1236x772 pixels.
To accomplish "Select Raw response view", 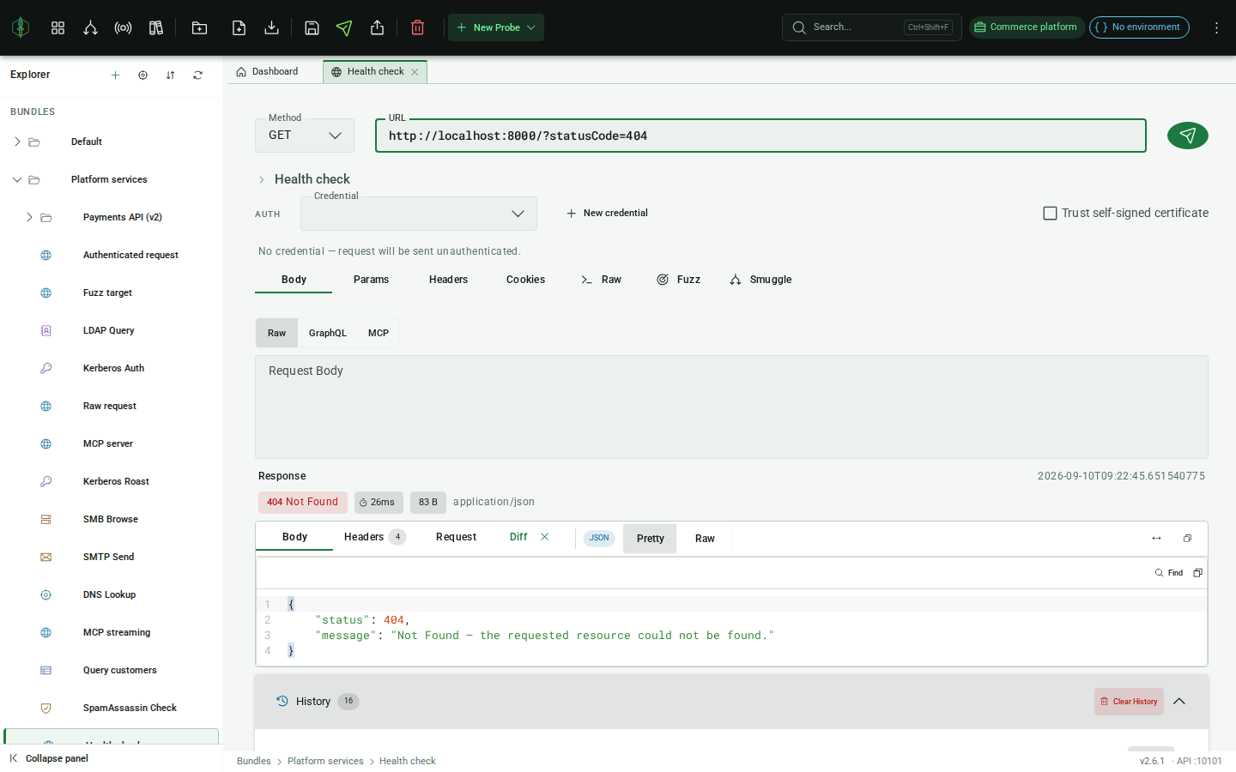I will pyautogui.click(x=705, y=539).
